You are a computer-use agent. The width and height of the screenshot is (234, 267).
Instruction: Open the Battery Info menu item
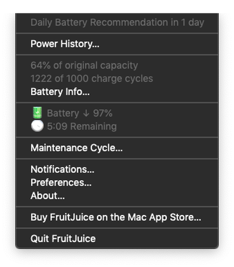60,92
